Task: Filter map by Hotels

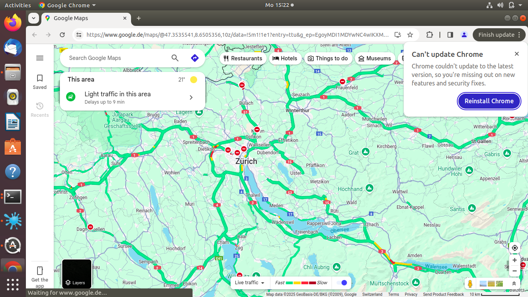Action: point(285,58)
